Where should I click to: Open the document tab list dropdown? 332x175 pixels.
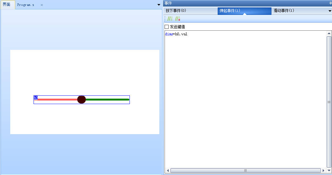[159, 5]
